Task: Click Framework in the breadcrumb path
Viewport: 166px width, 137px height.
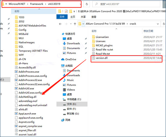Action: tap(37, 4)
